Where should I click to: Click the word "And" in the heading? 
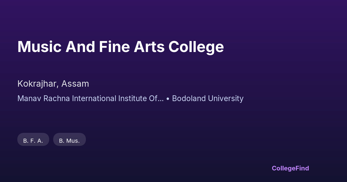pos(80,47)
